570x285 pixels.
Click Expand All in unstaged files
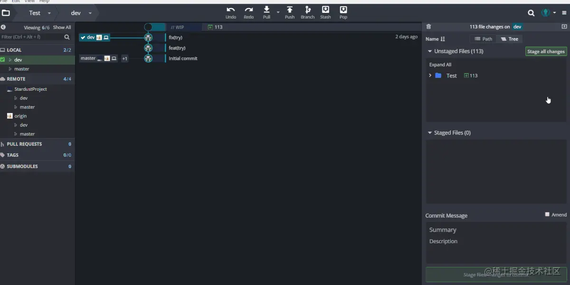click(x=440, y=65)
